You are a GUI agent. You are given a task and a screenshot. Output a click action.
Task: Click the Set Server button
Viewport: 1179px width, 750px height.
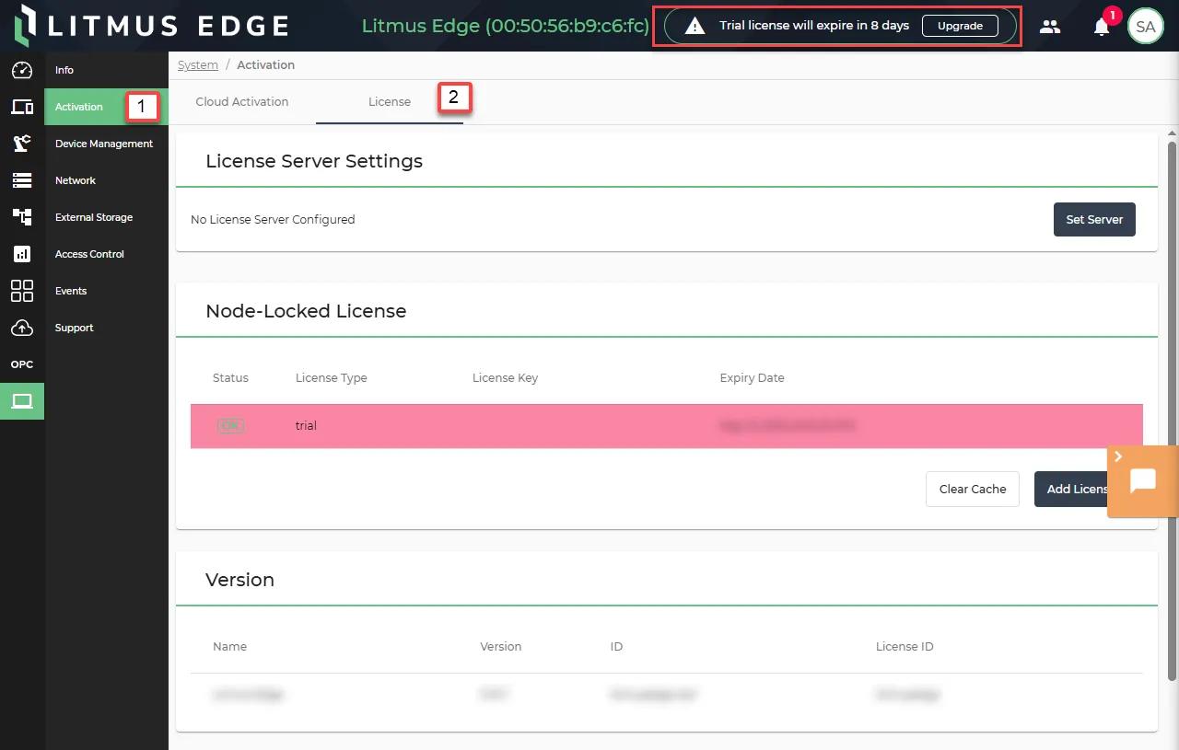pyautogui.click(x=1094, y=220)
